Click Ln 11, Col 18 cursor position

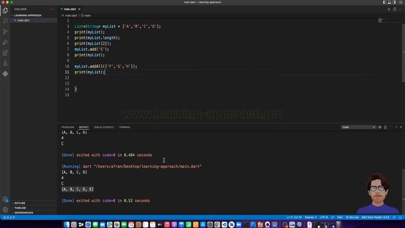294,217
